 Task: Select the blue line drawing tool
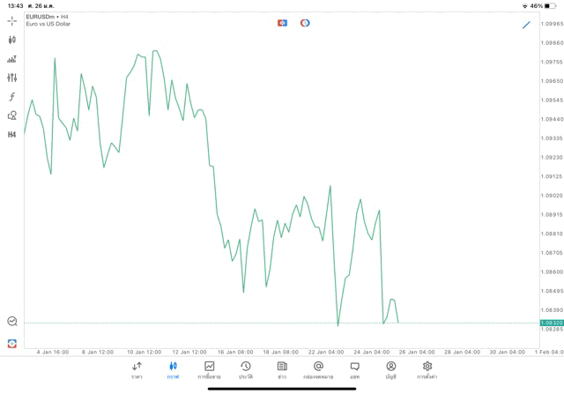[x=526, y=25]
